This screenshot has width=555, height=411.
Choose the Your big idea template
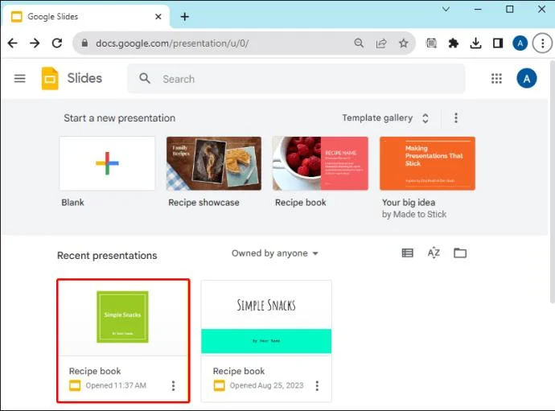click(x=427, y=163)
